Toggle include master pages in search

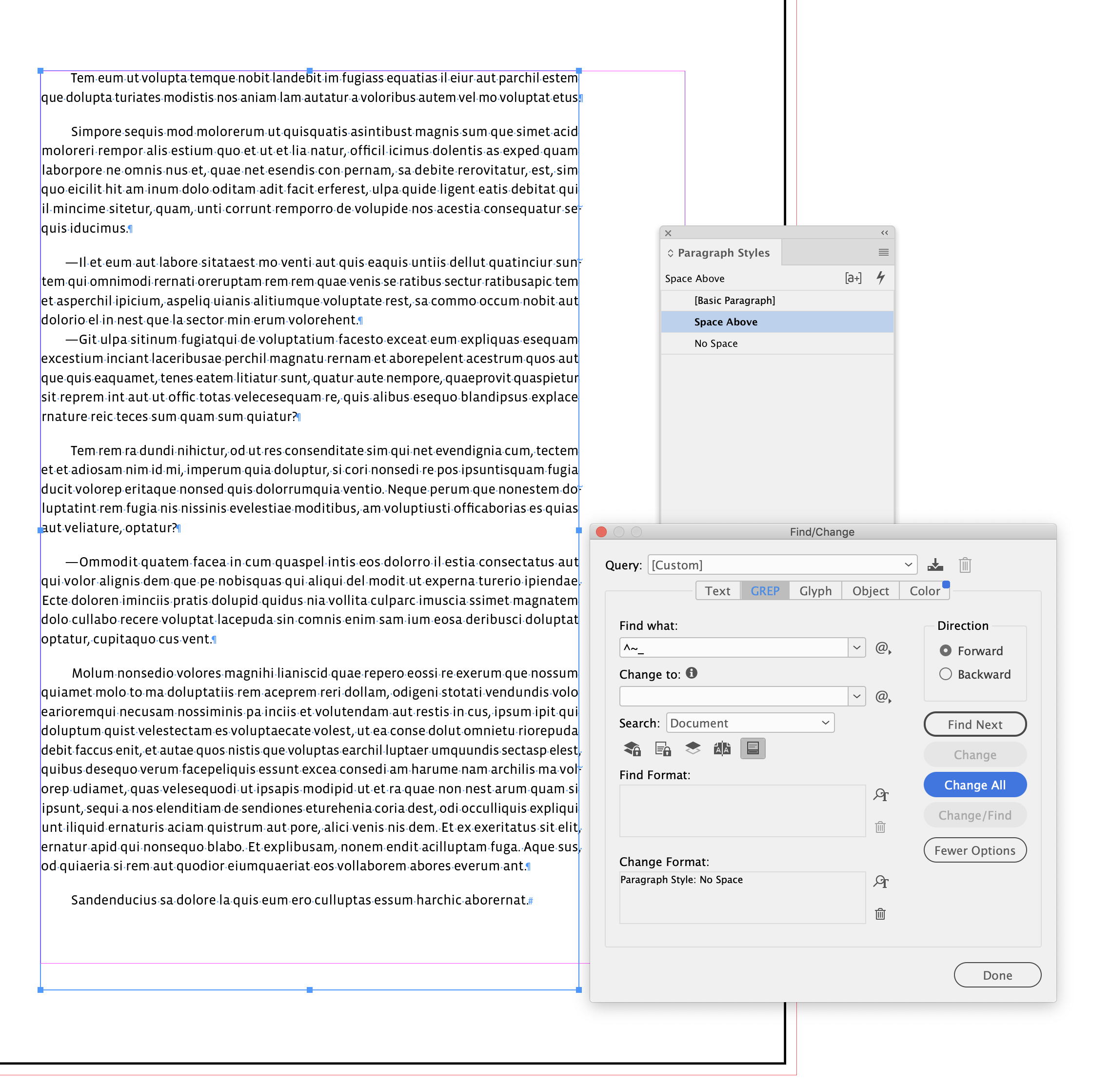point(722,748)
